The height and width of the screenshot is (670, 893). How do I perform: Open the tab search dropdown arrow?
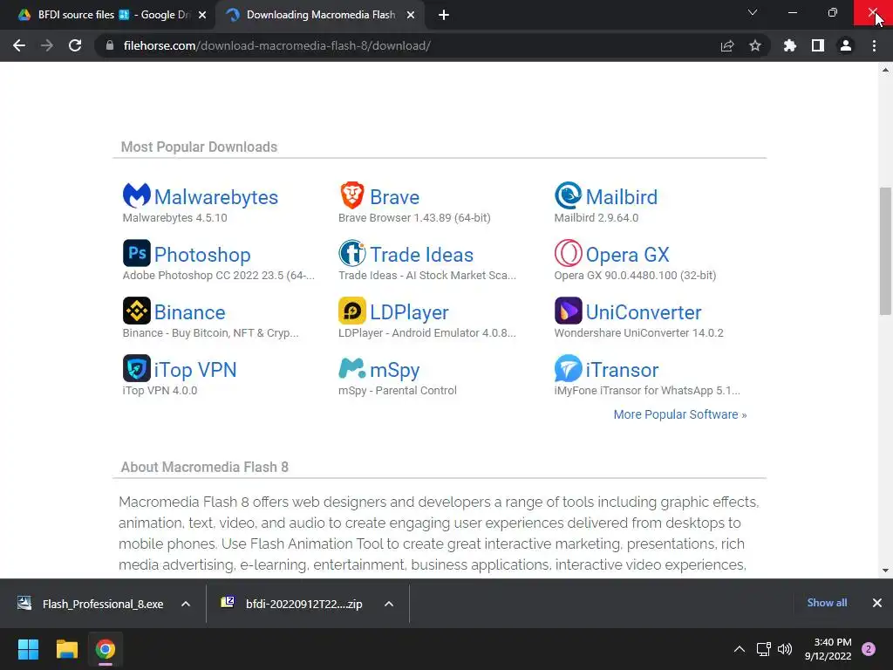pos(753,12)
